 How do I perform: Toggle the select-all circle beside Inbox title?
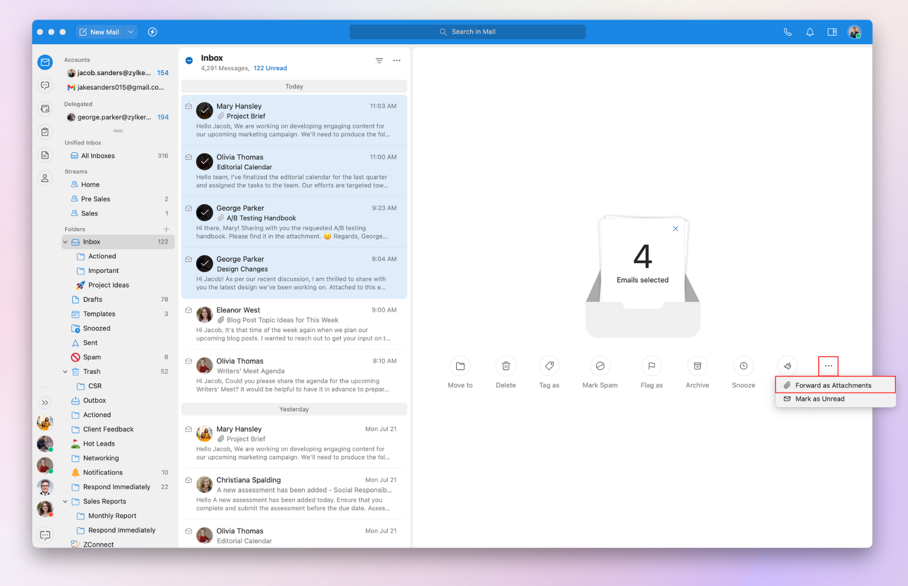(x=189, y=60)
